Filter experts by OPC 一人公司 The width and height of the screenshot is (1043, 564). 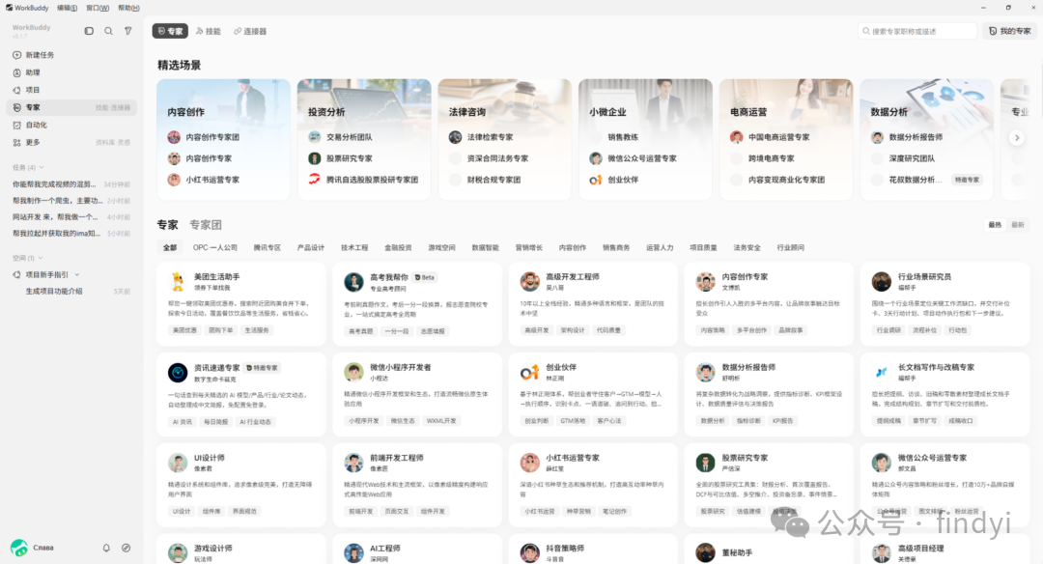[214, 247]
